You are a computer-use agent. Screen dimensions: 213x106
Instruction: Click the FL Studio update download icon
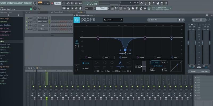[149, 8]
